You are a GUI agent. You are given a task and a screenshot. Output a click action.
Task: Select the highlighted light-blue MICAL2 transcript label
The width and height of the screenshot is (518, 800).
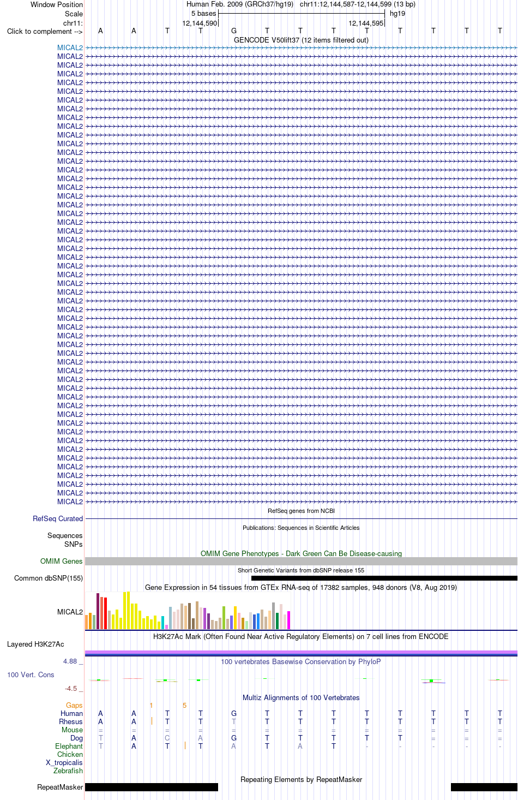[x=70, y=48]
